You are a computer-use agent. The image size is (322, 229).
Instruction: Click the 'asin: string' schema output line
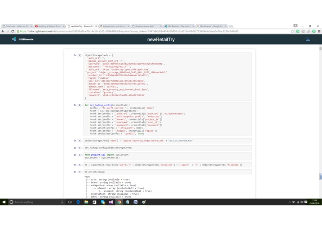point(108,179)
